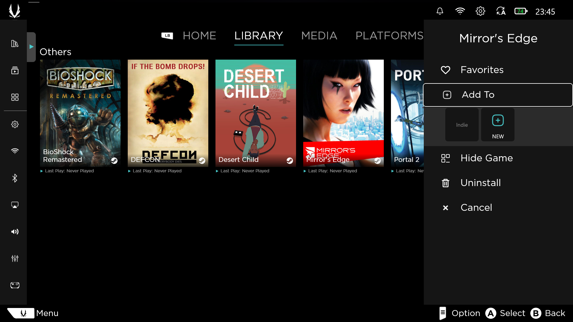Click language switch icon in top bar

pos(501,11)
